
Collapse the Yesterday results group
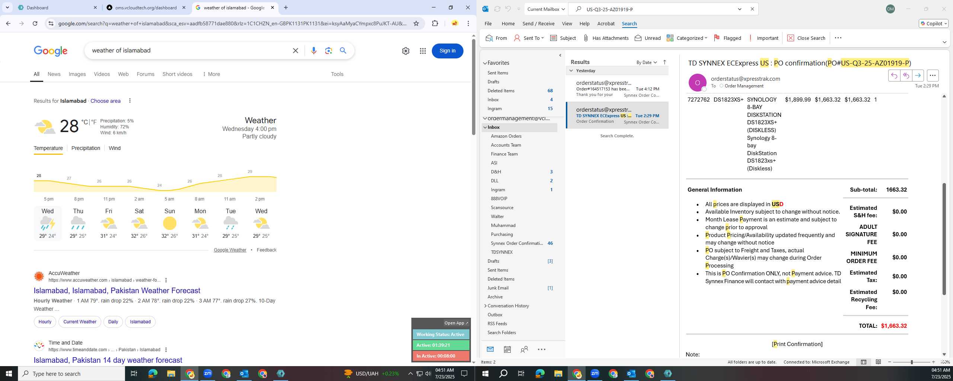571,71
